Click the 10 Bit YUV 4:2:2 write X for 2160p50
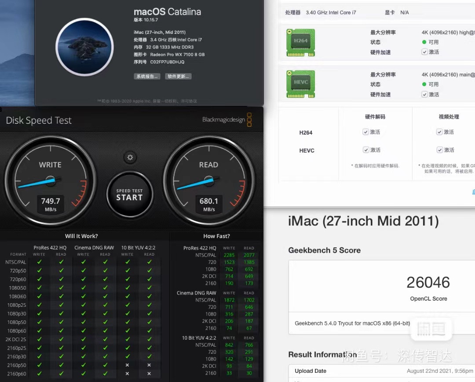Image resolution: width=475 pixels, height=382 pixels. point(127,365)
